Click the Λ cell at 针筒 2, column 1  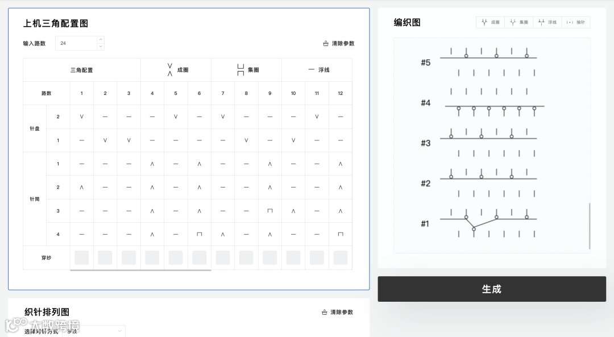(x=81, y=187)
